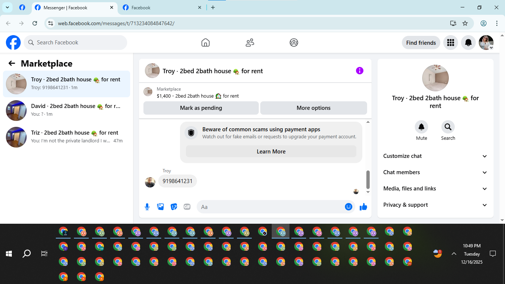Switch to the unpinned Facebook tab

pyautogui.click(x=163, y=7)
